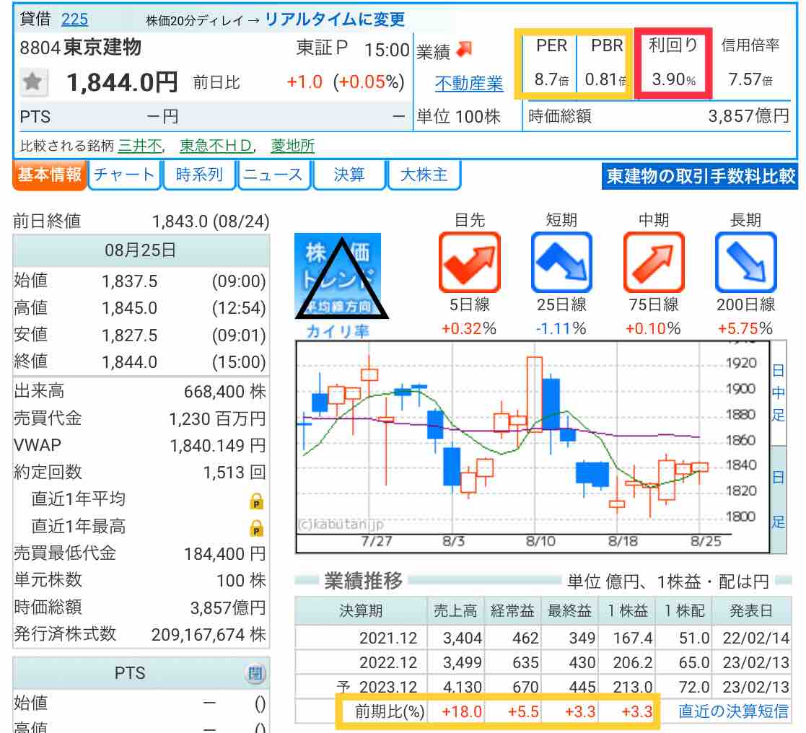Click the 中期 red rising arrow icon

click(x=653, y=262)
